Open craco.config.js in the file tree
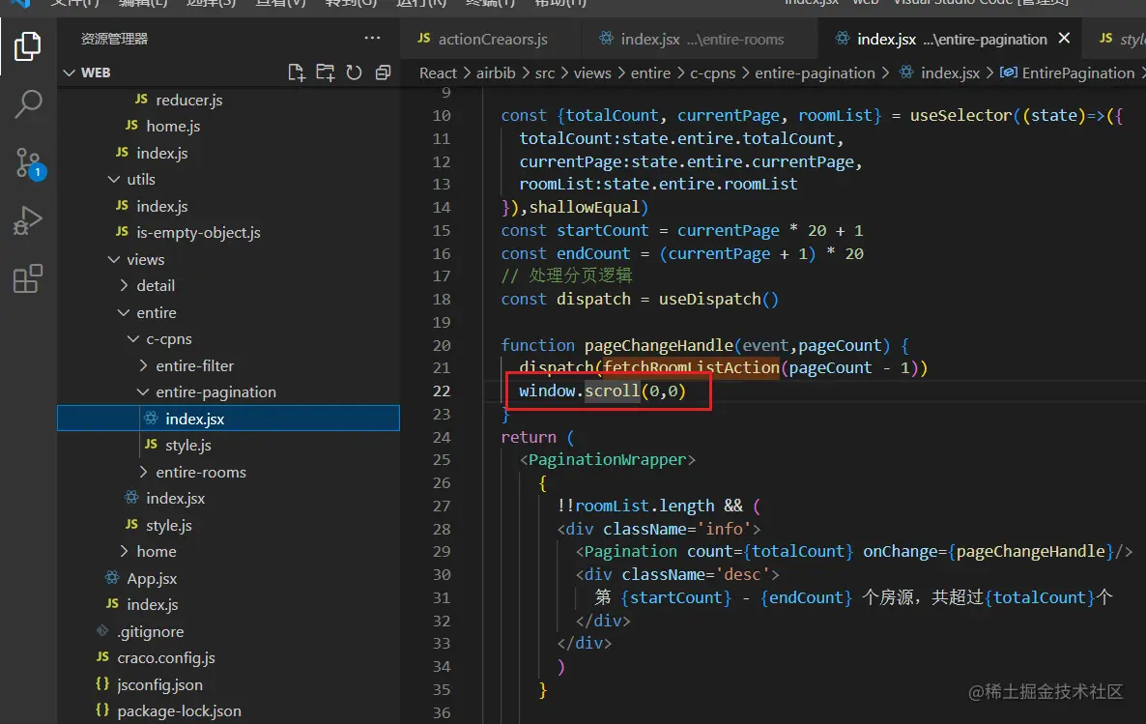 (165, 657)
